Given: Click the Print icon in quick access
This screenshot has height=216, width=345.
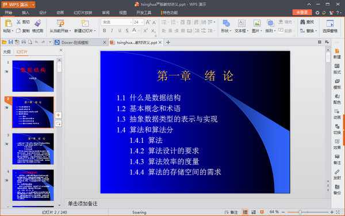Looking at the screenshot, I should click(x=24, y=42).
